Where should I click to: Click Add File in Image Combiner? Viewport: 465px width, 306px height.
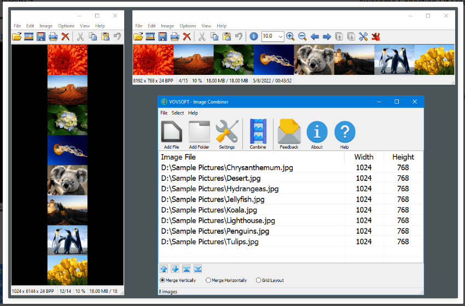coord(171,134)
